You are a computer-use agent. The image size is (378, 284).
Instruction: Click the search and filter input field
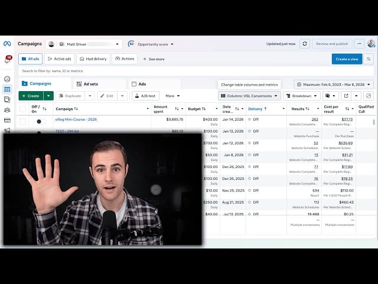pyautogui.click(x=118, y=71)
